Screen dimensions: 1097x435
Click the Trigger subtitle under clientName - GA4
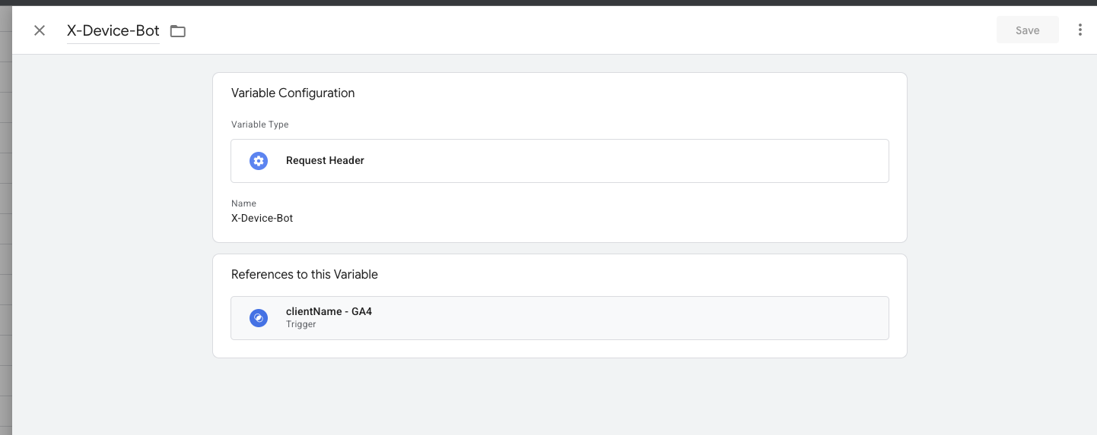point(300,325)
